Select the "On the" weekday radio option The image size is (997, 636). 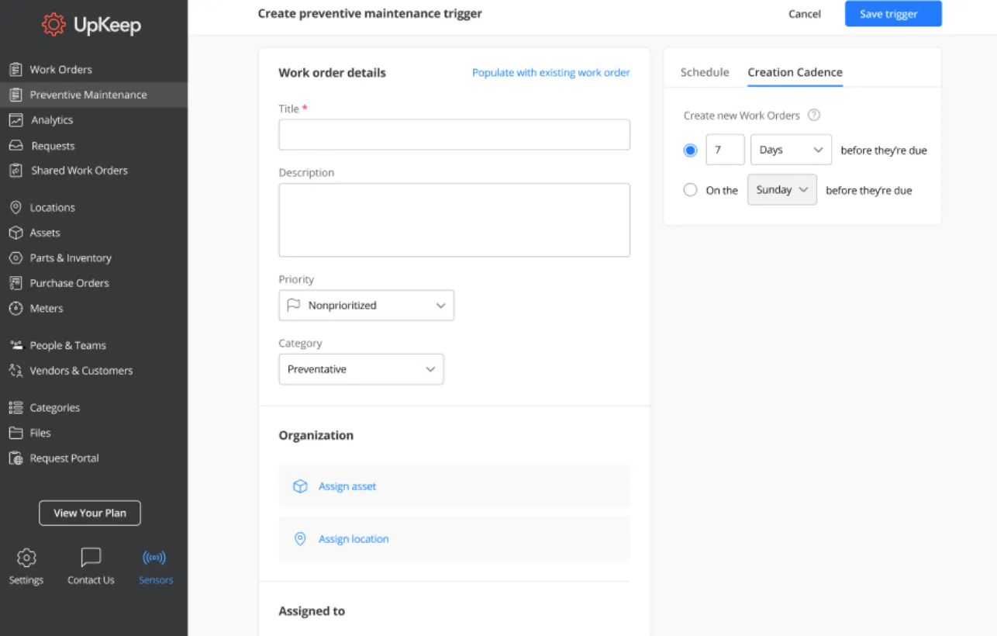690,190
